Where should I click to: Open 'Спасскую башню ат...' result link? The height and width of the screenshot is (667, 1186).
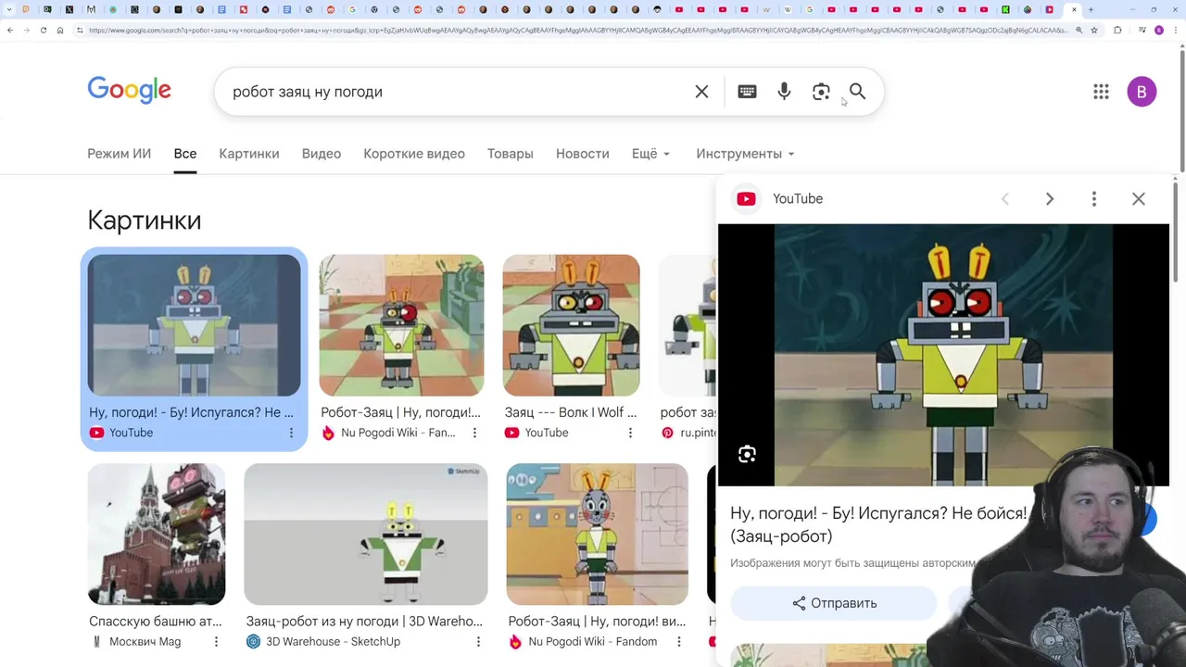[156, 622]
